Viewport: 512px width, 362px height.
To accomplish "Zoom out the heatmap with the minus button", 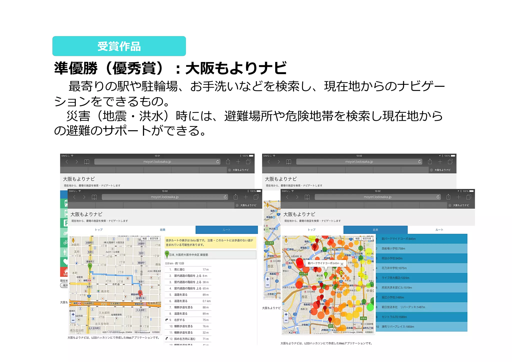I will click(286, 320).
